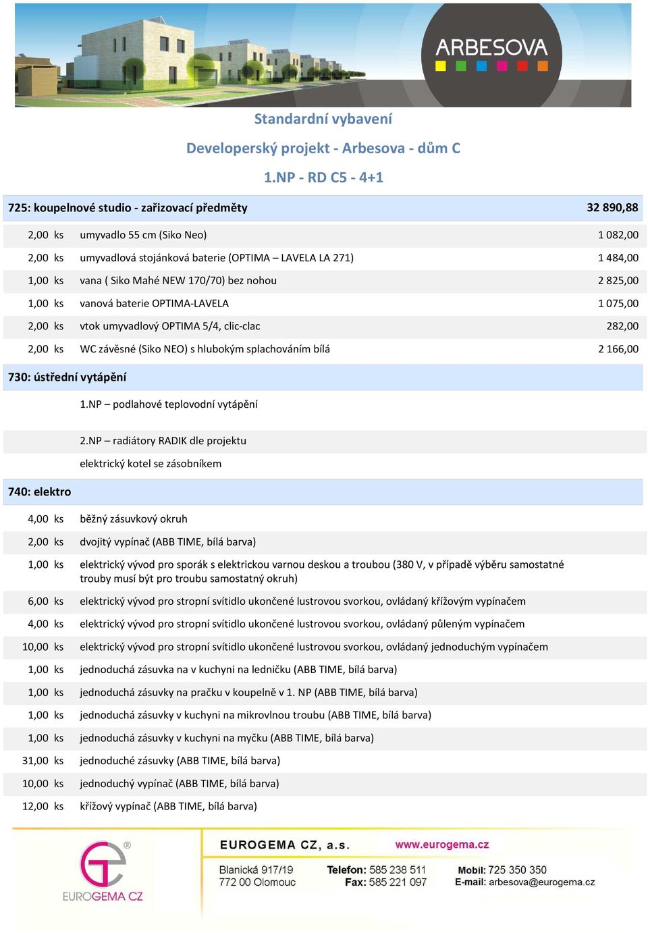Select the subheading '1.NP - RD C5 - 4+1'

(323, 178)
